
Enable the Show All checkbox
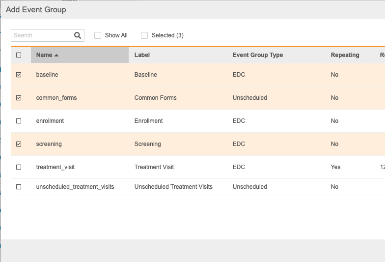coord(98,35)
